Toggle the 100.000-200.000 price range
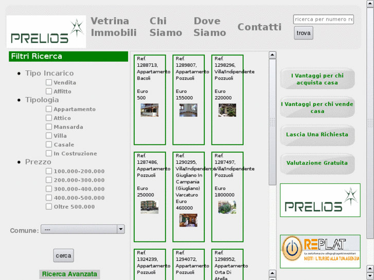 point(49,171)
